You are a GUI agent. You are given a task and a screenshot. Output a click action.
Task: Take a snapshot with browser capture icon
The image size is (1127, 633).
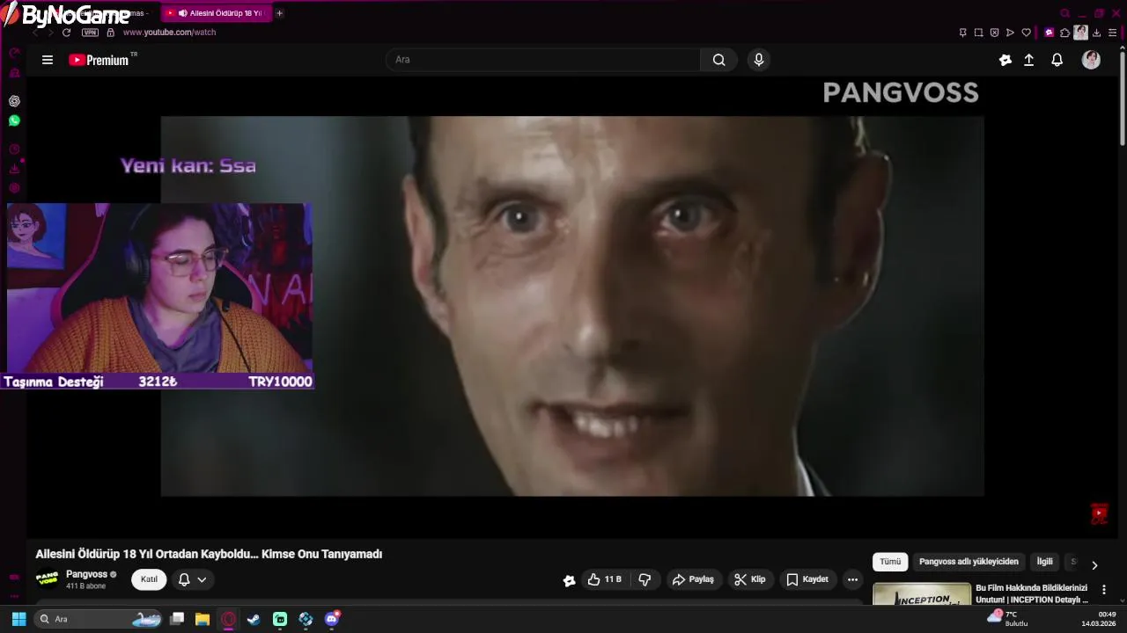978,33
